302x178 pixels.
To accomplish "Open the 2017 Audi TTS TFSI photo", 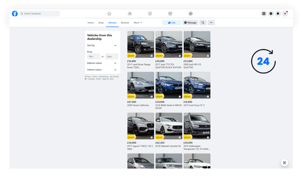I will pos(169,44).
